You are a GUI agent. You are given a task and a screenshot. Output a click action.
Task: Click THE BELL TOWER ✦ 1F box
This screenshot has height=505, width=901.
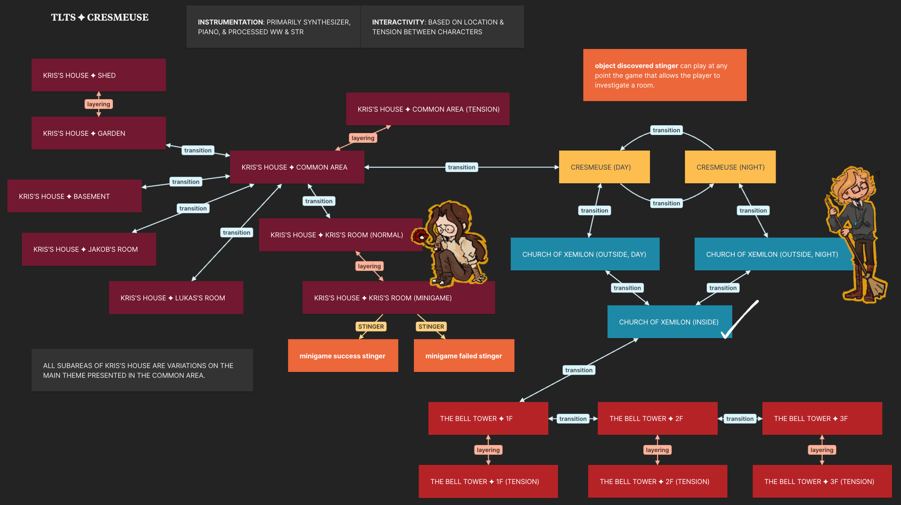(488, 418)
